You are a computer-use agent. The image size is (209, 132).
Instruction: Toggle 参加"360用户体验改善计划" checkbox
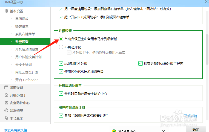[61, 115]
